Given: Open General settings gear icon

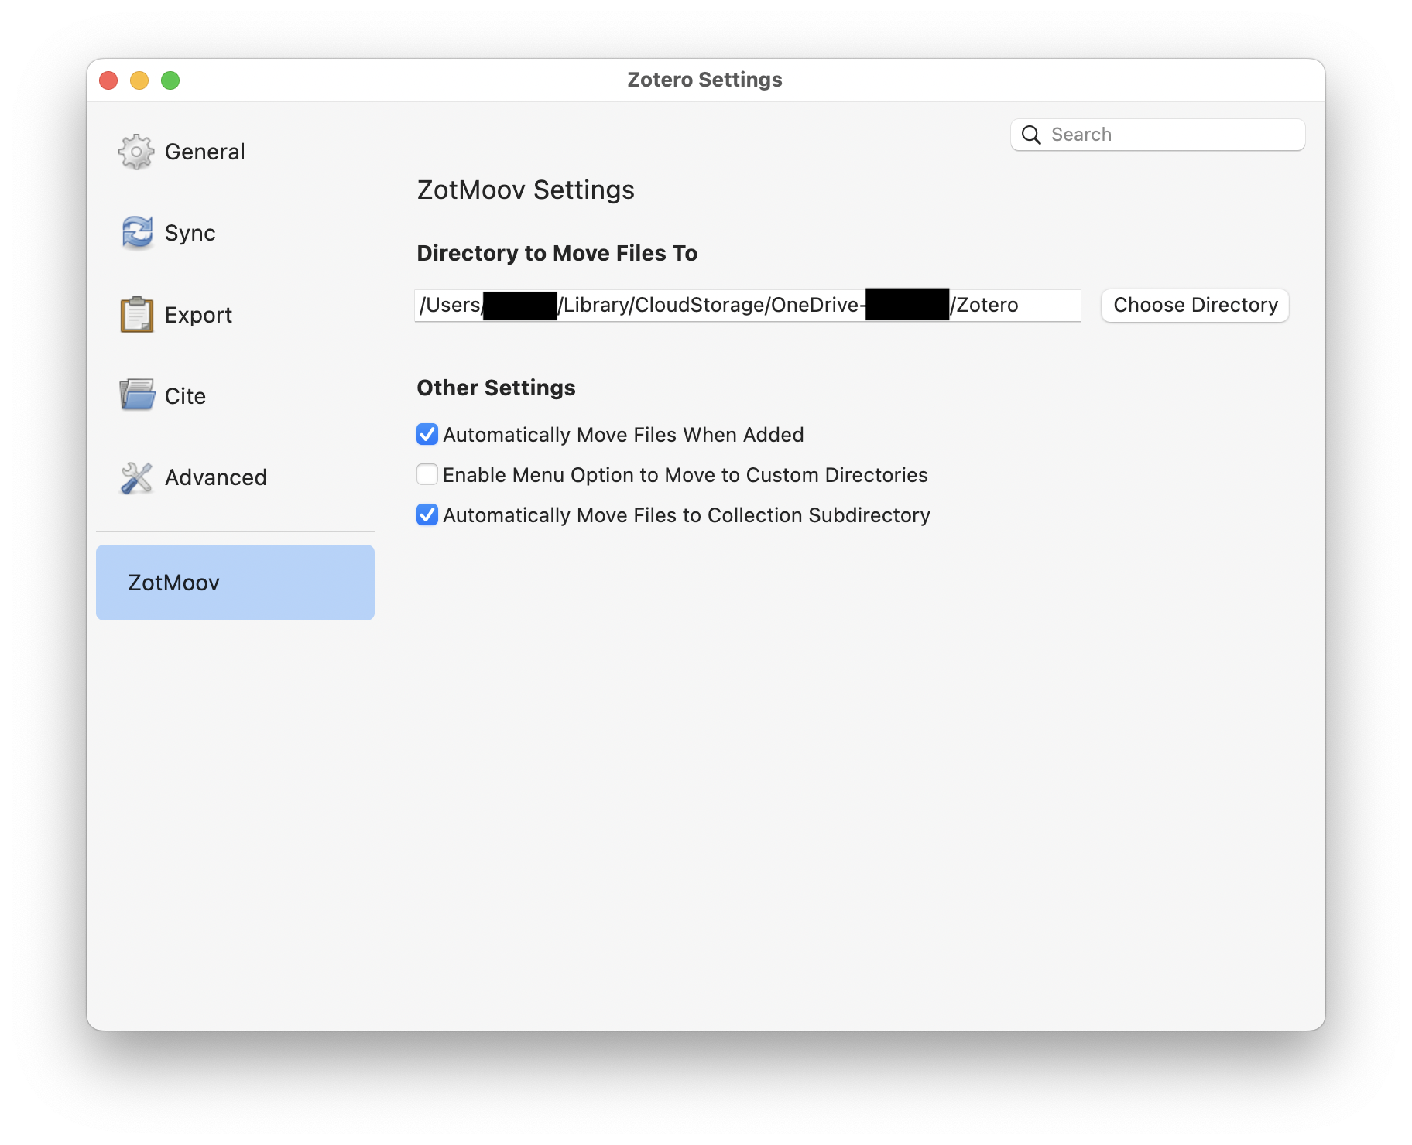Looking at the screenshot, I should click(136, 152).
